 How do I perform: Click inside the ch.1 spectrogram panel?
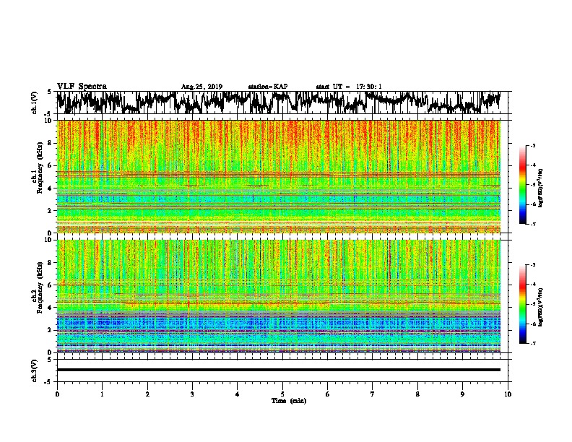[279, 176]
